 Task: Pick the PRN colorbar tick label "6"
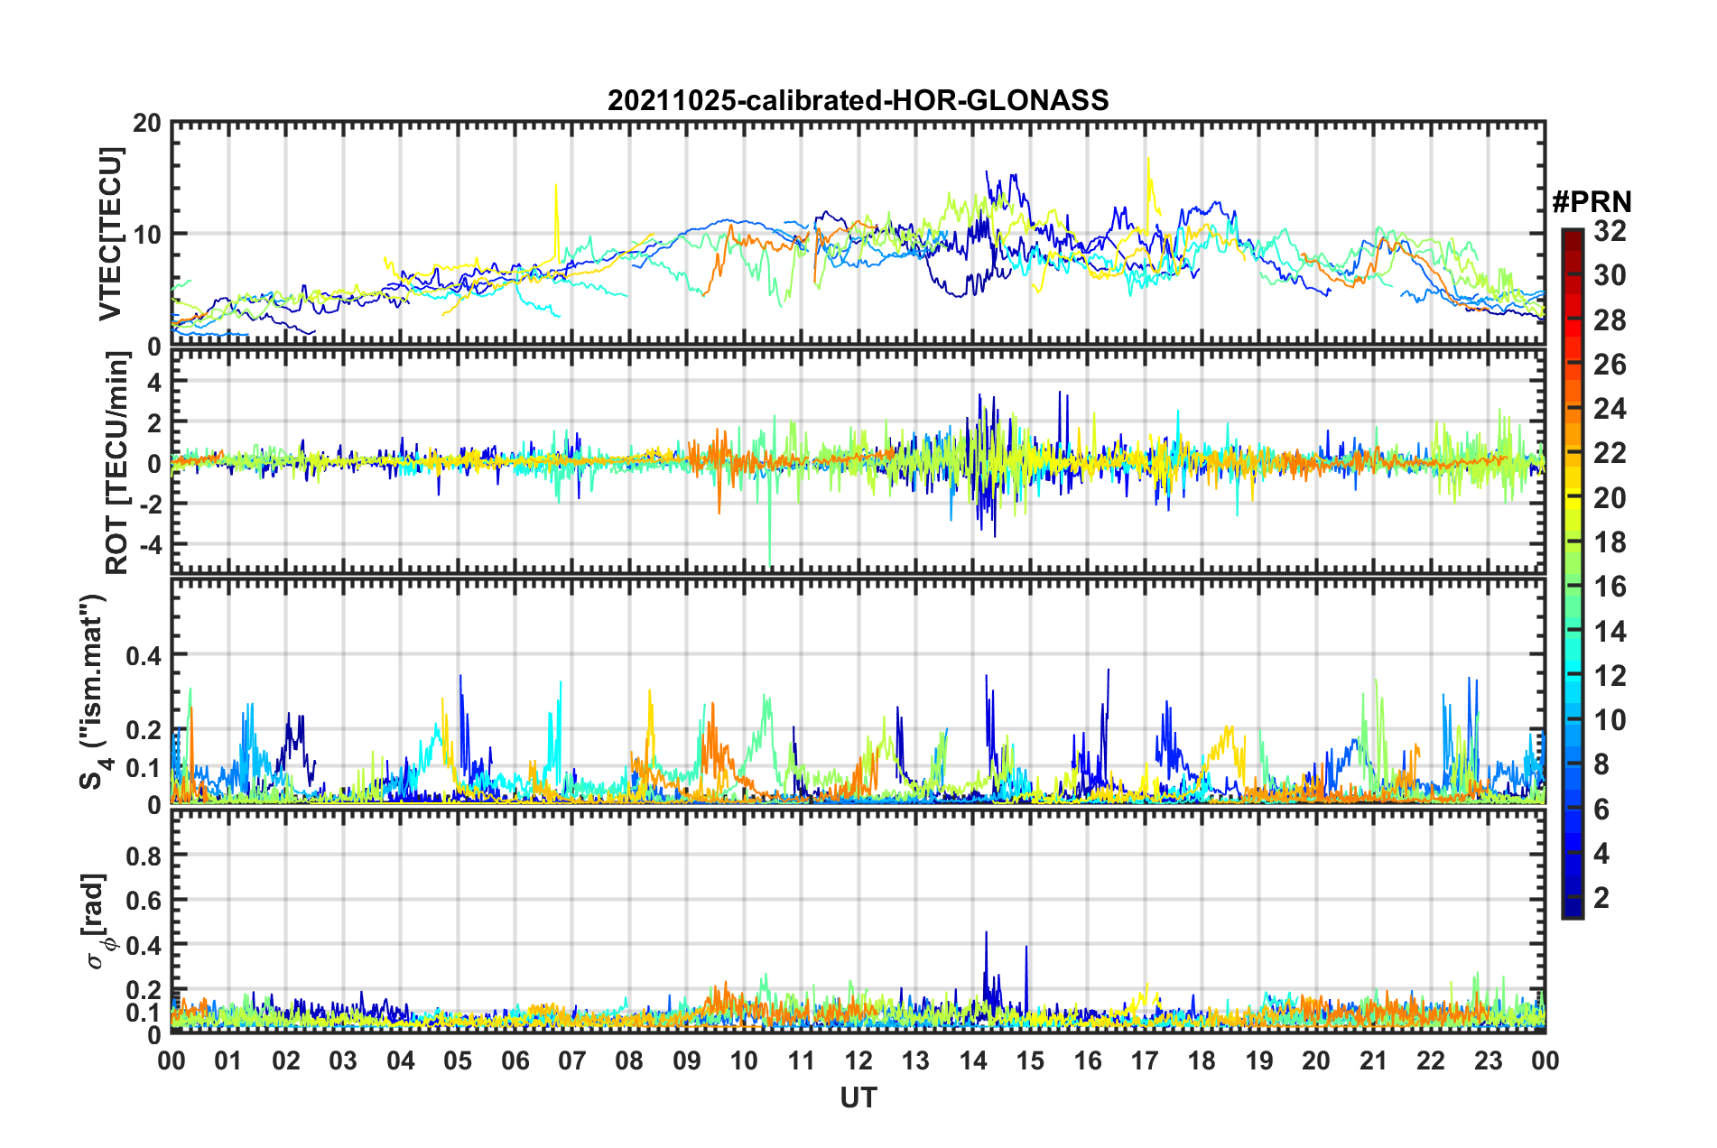coord(1601,809)
